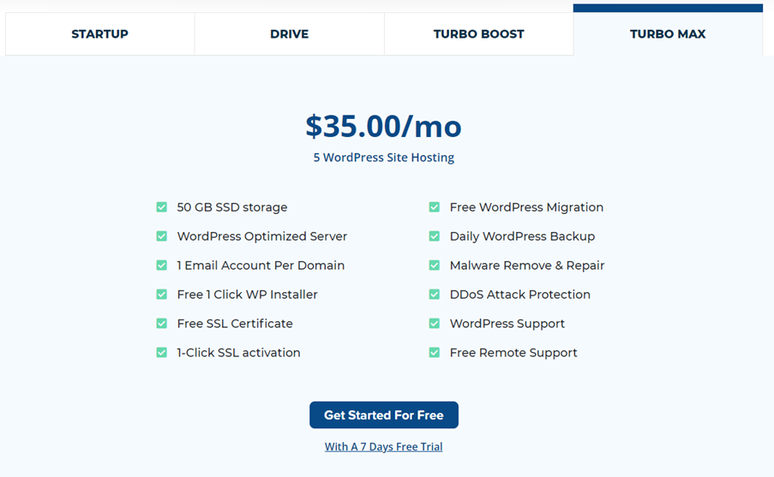The image size is (774, 477).
Task: Click the Free Remote Support text
Action: click(513, 353)
